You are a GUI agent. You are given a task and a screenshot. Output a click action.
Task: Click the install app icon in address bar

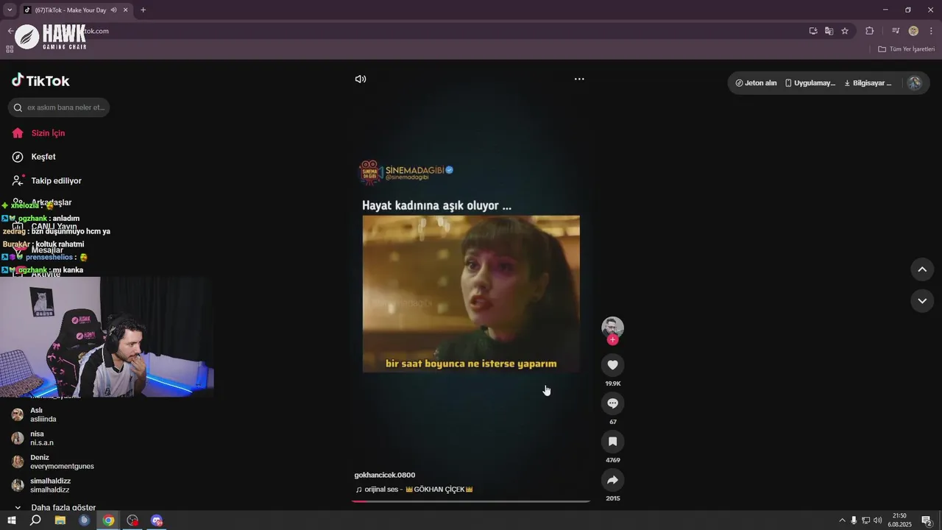(813, 31)
